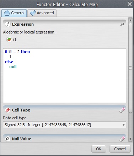The width and height of the screenshot is (134, 156).
Task: Switch to the General tab
Action: (14, 13)
